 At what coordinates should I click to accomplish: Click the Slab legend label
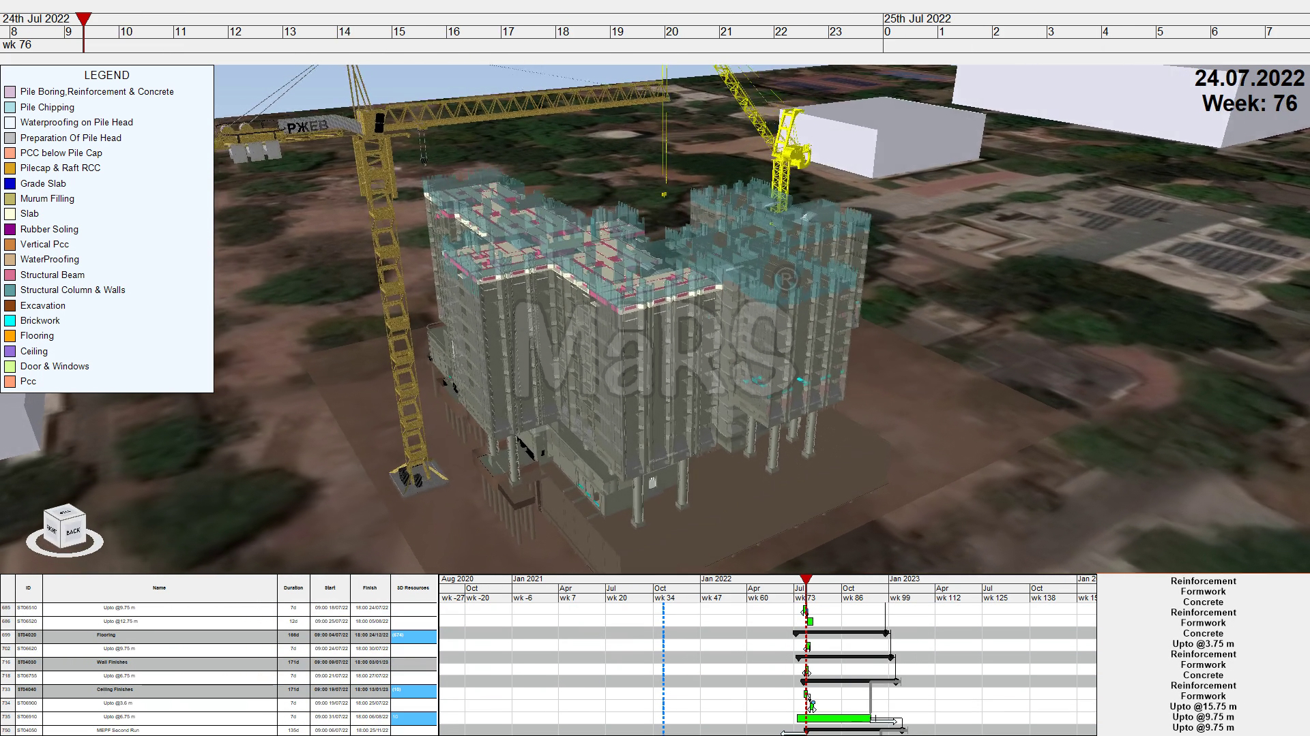[29, 214]
